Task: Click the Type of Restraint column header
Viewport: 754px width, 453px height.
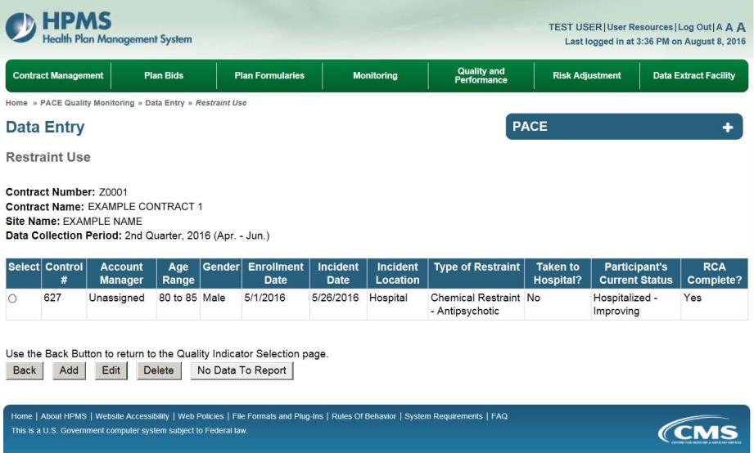Action: point(476,273)
